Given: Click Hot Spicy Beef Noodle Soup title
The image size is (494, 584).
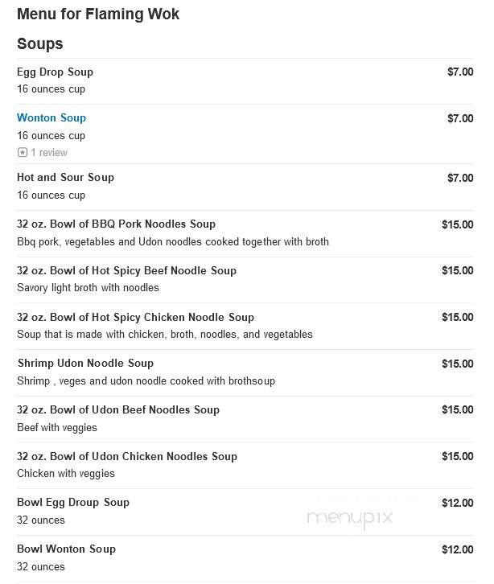Looking at the screenshot, I should [x=126, y=271].
